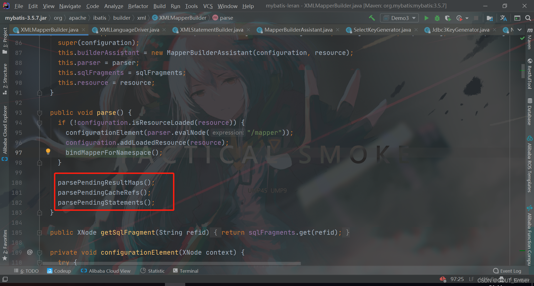Screen dimensions: 534x286
Task: Click the inspection green checkmark indicator
Action: coord(522,39)
